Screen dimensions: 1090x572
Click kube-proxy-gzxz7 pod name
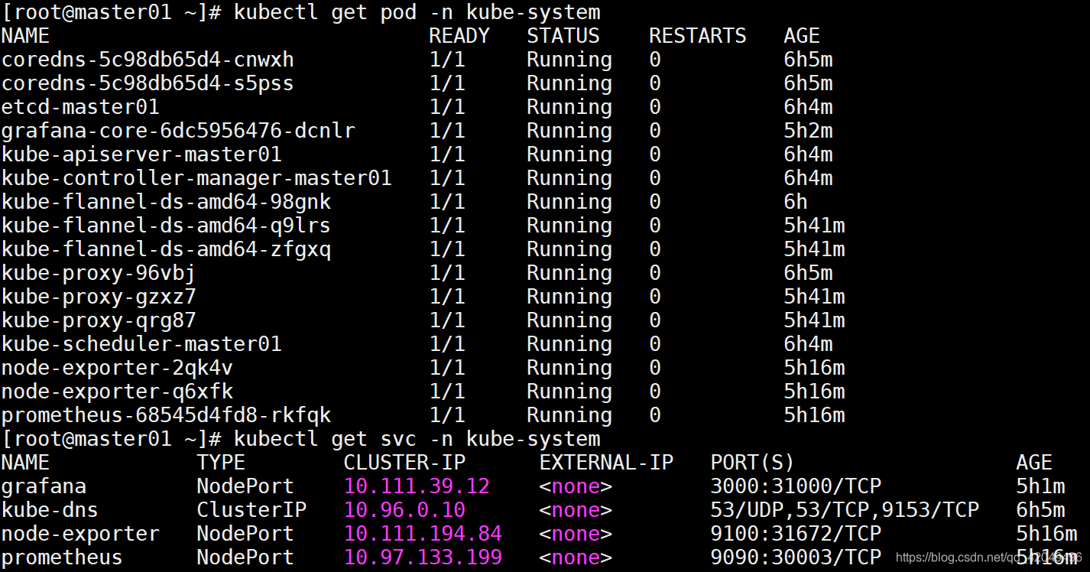point(99,297)
